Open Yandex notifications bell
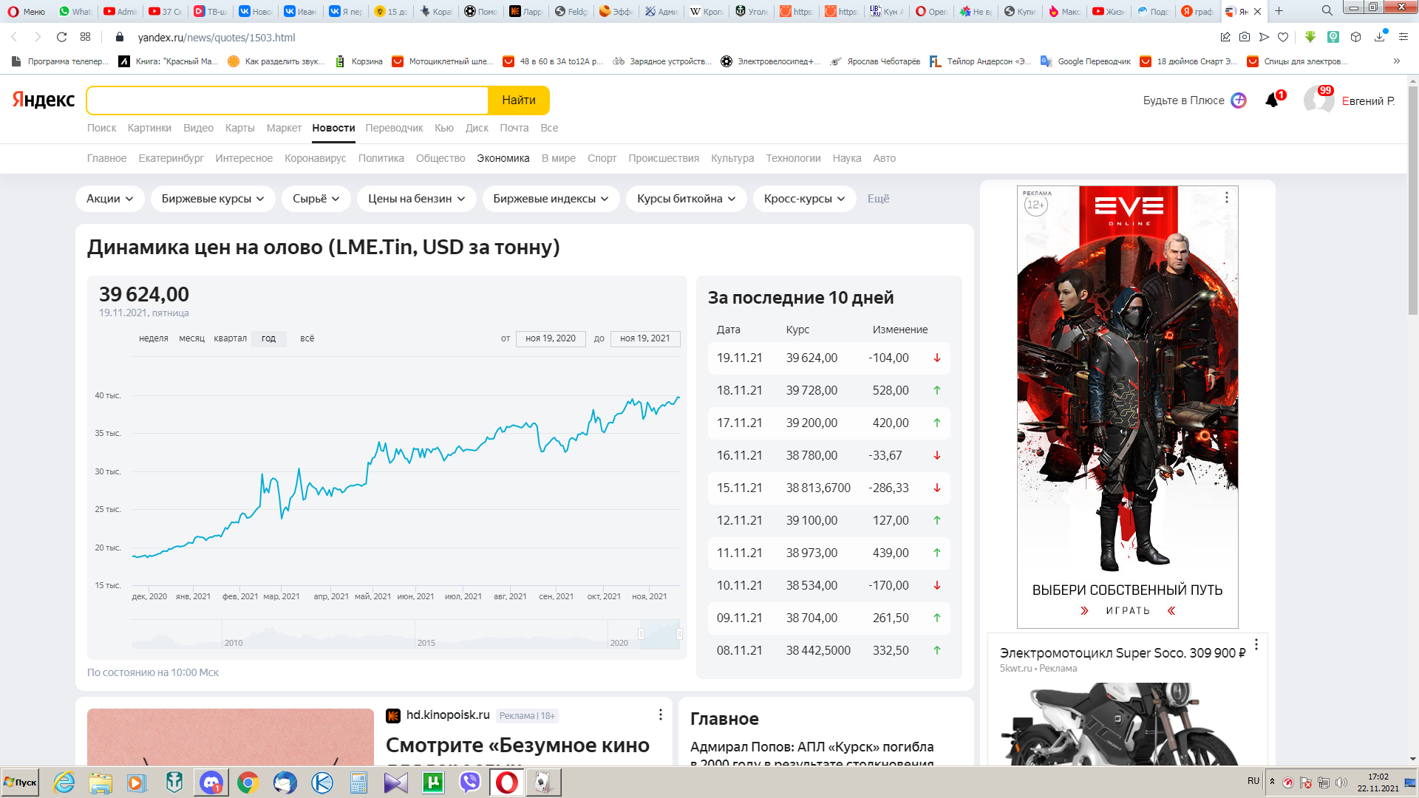 pos(1272,100)
